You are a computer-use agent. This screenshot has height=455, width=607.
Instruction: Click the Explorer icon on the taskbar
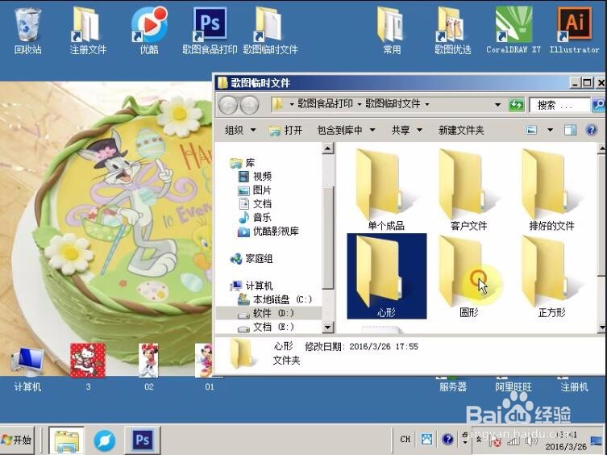pos(66,440)
